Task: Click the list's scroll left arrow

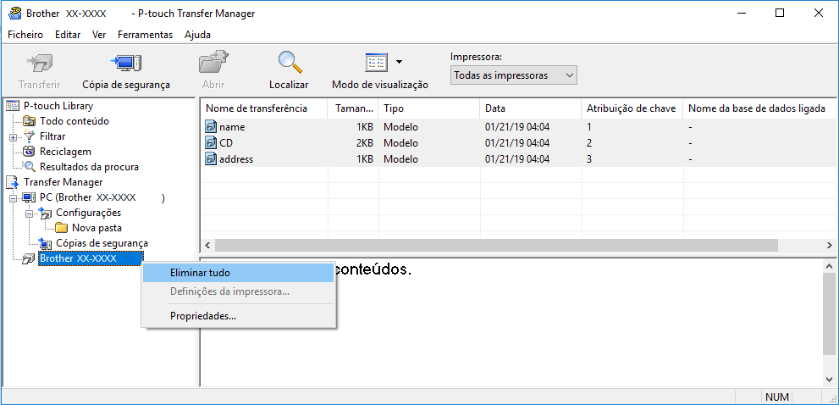Action: (207, 246)
